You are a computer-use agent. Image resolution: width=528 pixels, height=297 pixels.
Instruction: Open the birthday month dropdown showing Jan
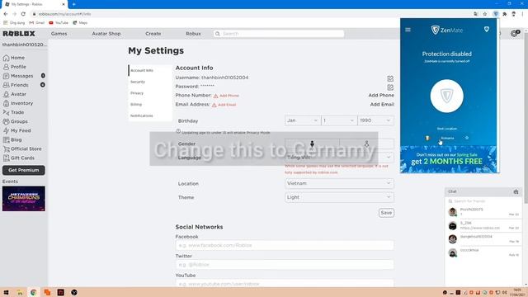click(x=303, y=120)
